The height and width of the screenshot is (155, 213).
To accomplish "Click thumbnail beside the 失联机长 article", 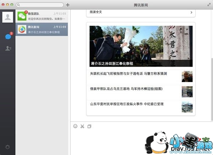I will pyautogui.click(x=187, y=77).
